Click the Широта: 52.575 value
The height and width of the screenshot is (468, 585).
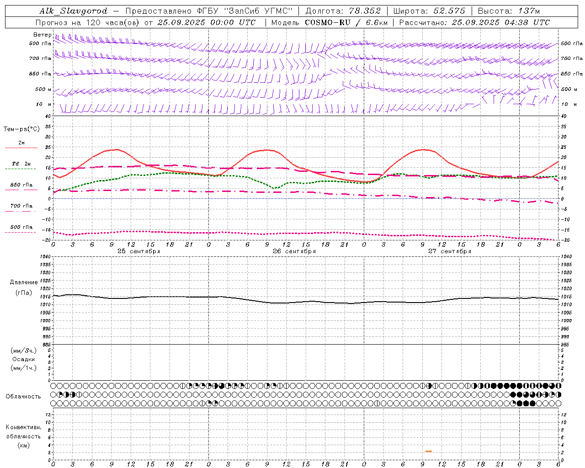[x=429, y=11]
